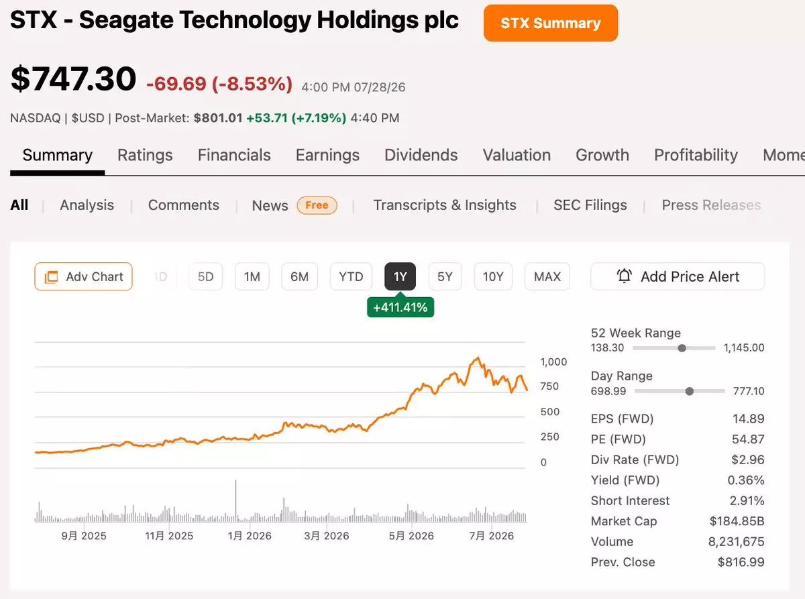The height and width of the screenshot is (599, 805).
Task: Open the Ratings tab
Action: pyautogui.click(x=145, y=155)
